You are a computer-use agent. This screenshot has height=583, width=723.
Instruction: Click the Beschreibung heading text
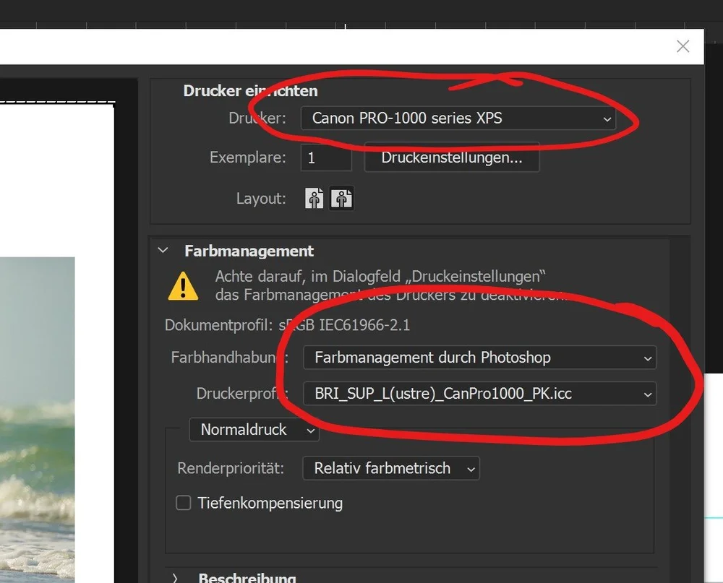247,577
